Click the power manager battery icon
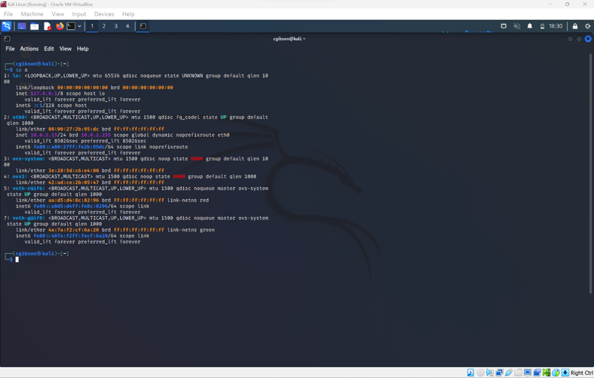This screenshot has width=594, height=378. tap(542, 26)
